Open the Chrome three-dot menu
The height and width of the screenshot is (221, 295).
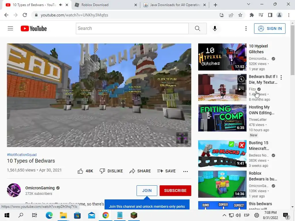click(289, 15)
